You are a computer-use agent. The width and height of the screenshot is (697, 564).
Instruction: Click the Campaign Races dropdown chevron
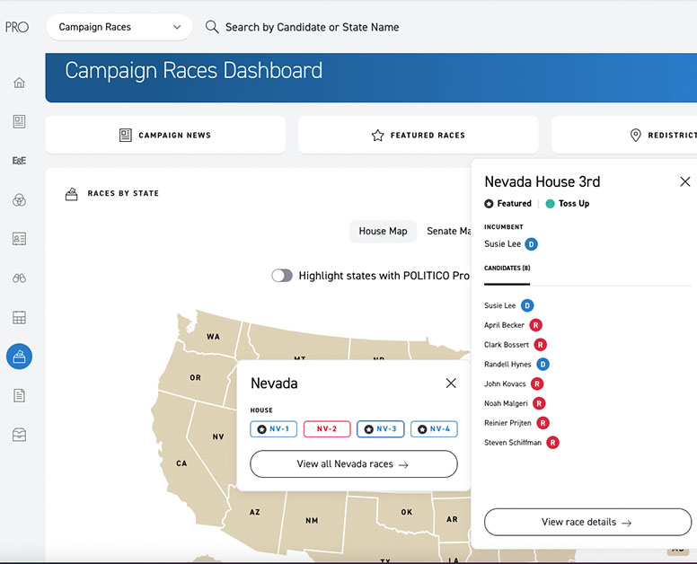click(x=177, y=27)
